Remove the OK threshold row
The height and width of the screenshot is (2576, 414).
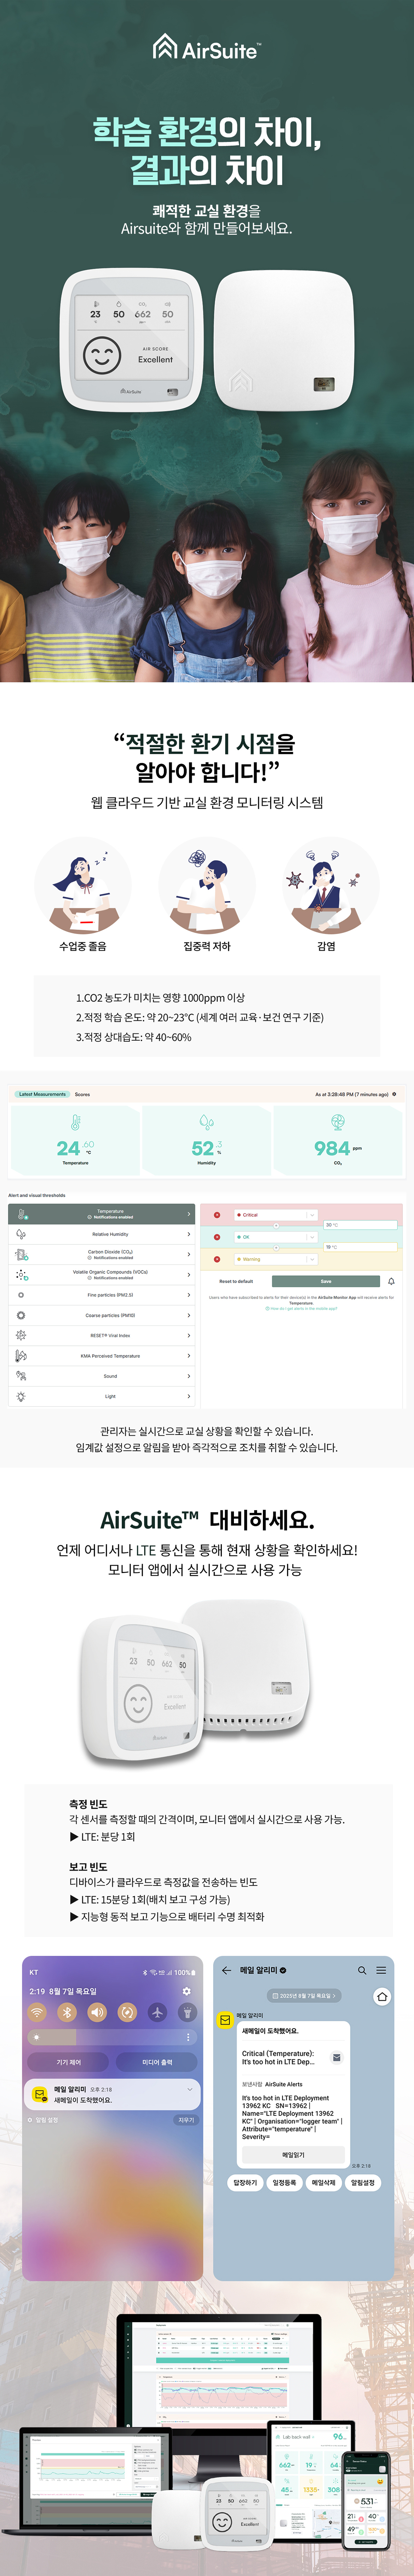(x=217, y=1237)
